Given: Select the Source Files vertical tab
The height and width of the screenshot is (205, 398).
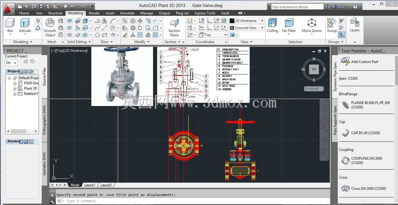Looking at the screenshot, I should [44, 76].
